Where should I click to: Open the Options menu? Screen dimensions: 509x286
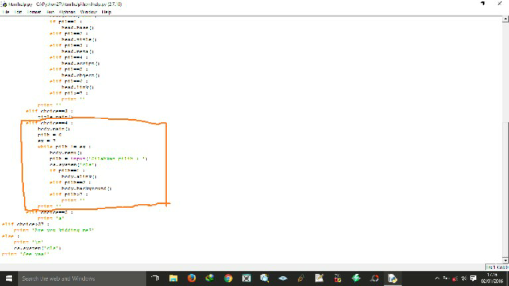coord(67,12)
